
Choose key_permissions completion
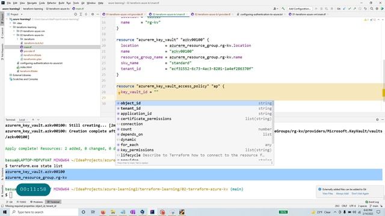pos(194,150)
